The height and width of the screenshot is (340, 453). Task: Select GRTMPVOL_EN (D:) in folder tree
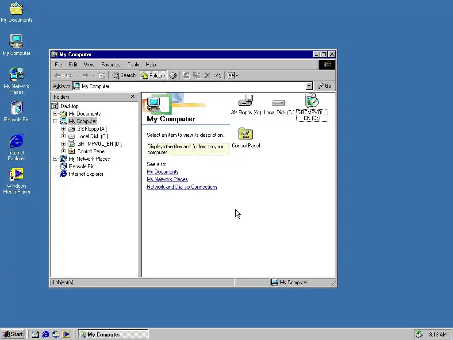(x=100, y=144)
